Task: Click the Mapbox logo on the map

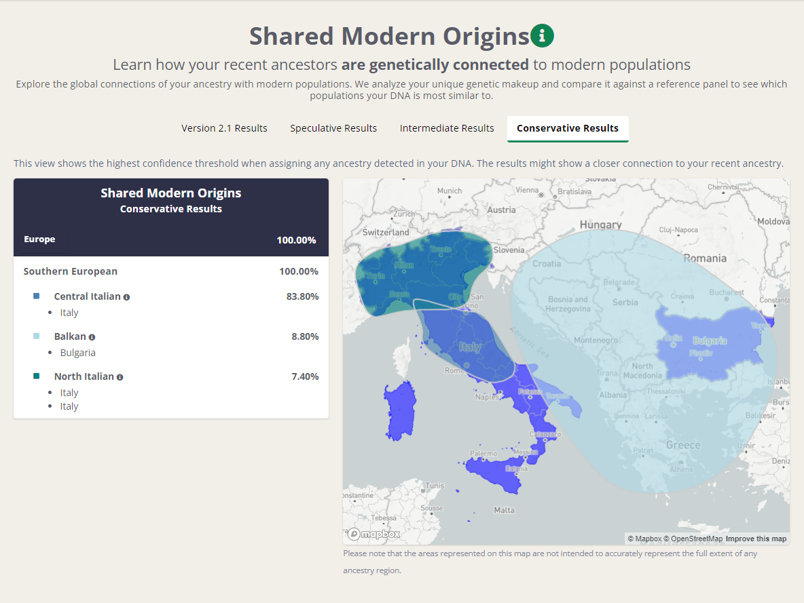Action: 373,534
